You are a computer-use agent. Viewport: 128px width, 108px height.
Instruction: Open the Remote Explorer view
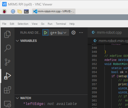(7, 104)
